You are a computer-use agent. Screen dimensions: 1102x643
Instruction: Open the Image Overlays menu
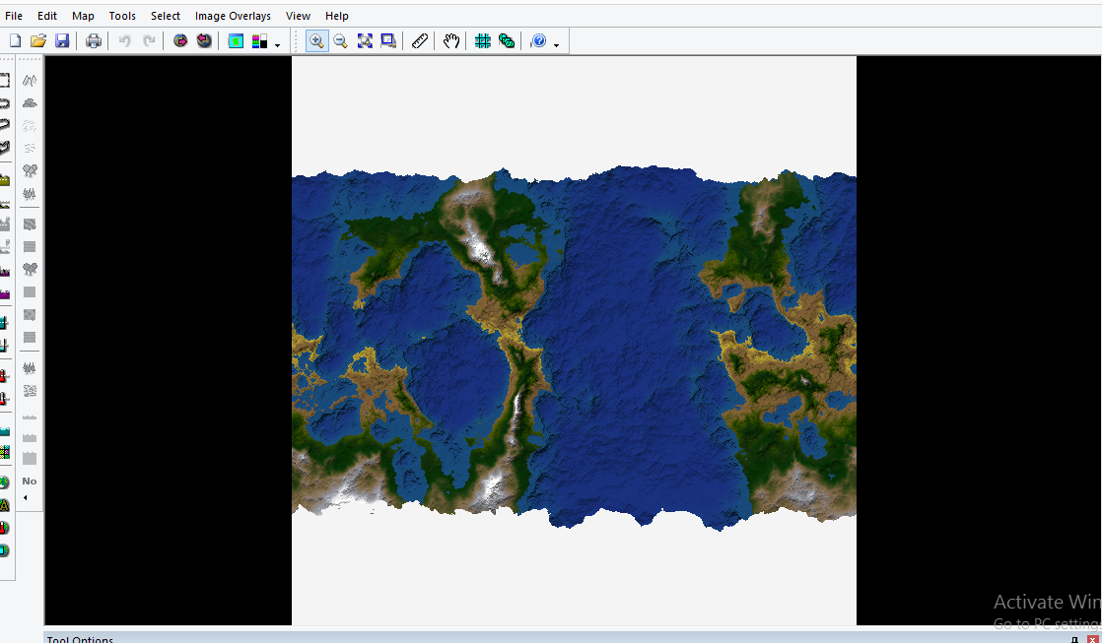point(233,16)
